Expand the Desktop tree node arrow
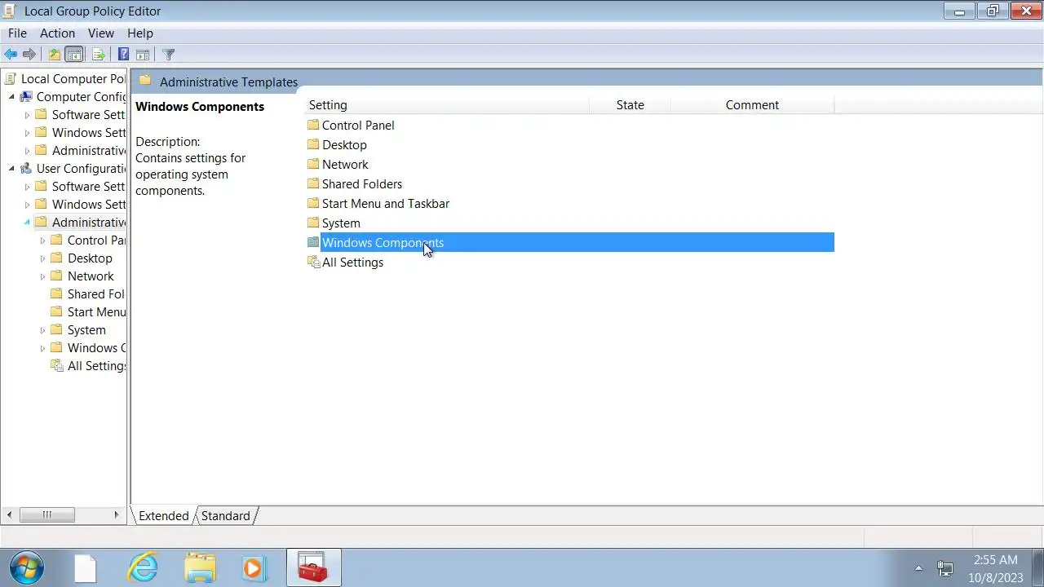The width and height of the screenshot is (1044, 587). point(42,258)
